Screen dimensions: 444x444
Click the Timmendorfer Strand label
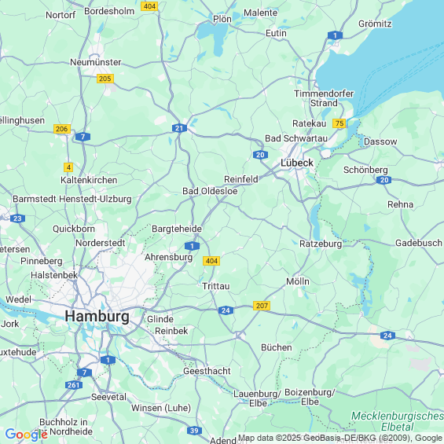(324, 98)
